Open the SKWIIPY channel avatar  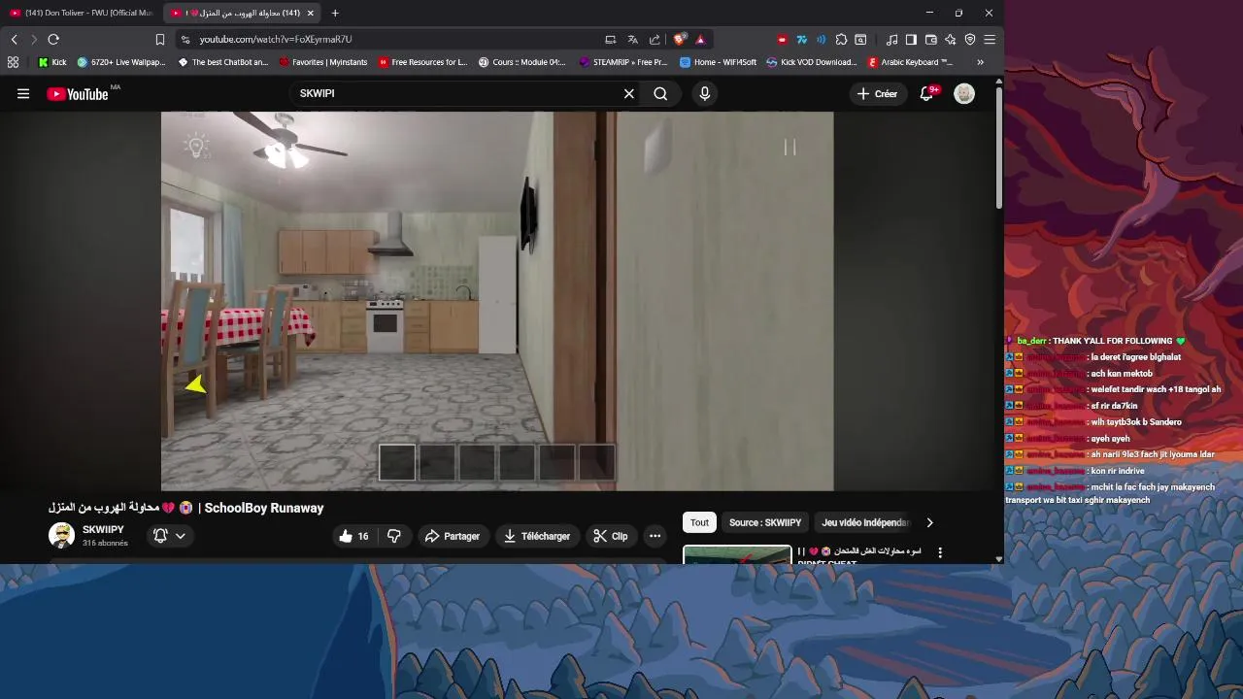coord(62,536)
